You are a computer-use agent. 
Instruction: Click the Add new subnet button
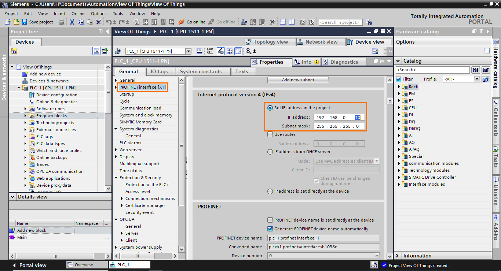pyautogui.click(x=298, y=80)
